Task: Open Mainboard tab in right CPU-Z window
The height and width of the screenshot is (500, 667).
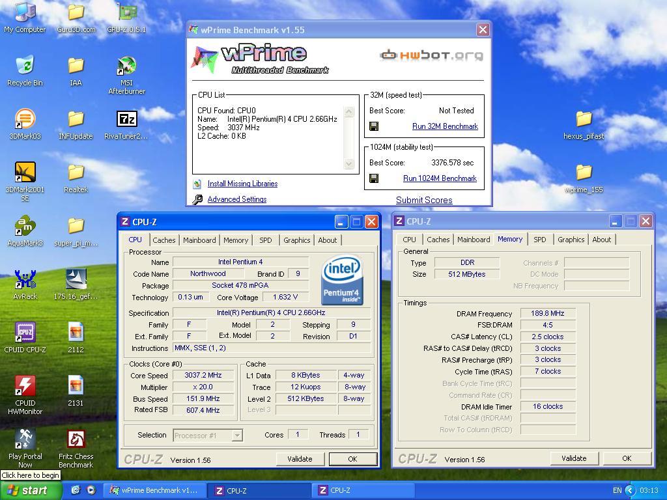Action: 474,240
